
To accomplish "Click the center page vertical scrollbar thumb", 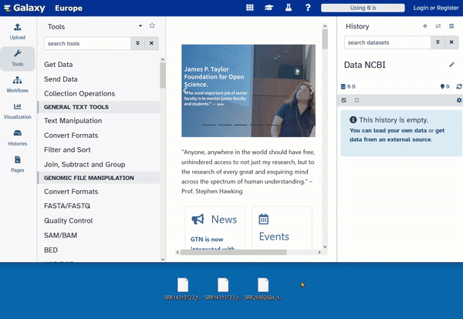I will click(325, 39).
